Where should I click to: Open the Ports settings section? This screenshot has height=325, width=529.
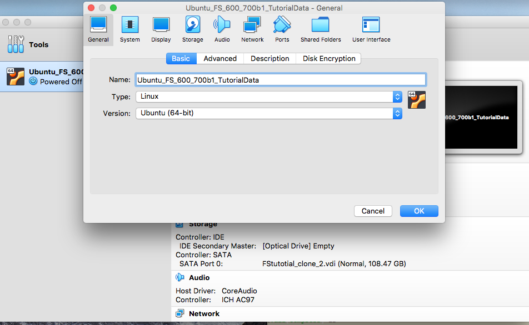pyautogui.click(x=282, y=29)
